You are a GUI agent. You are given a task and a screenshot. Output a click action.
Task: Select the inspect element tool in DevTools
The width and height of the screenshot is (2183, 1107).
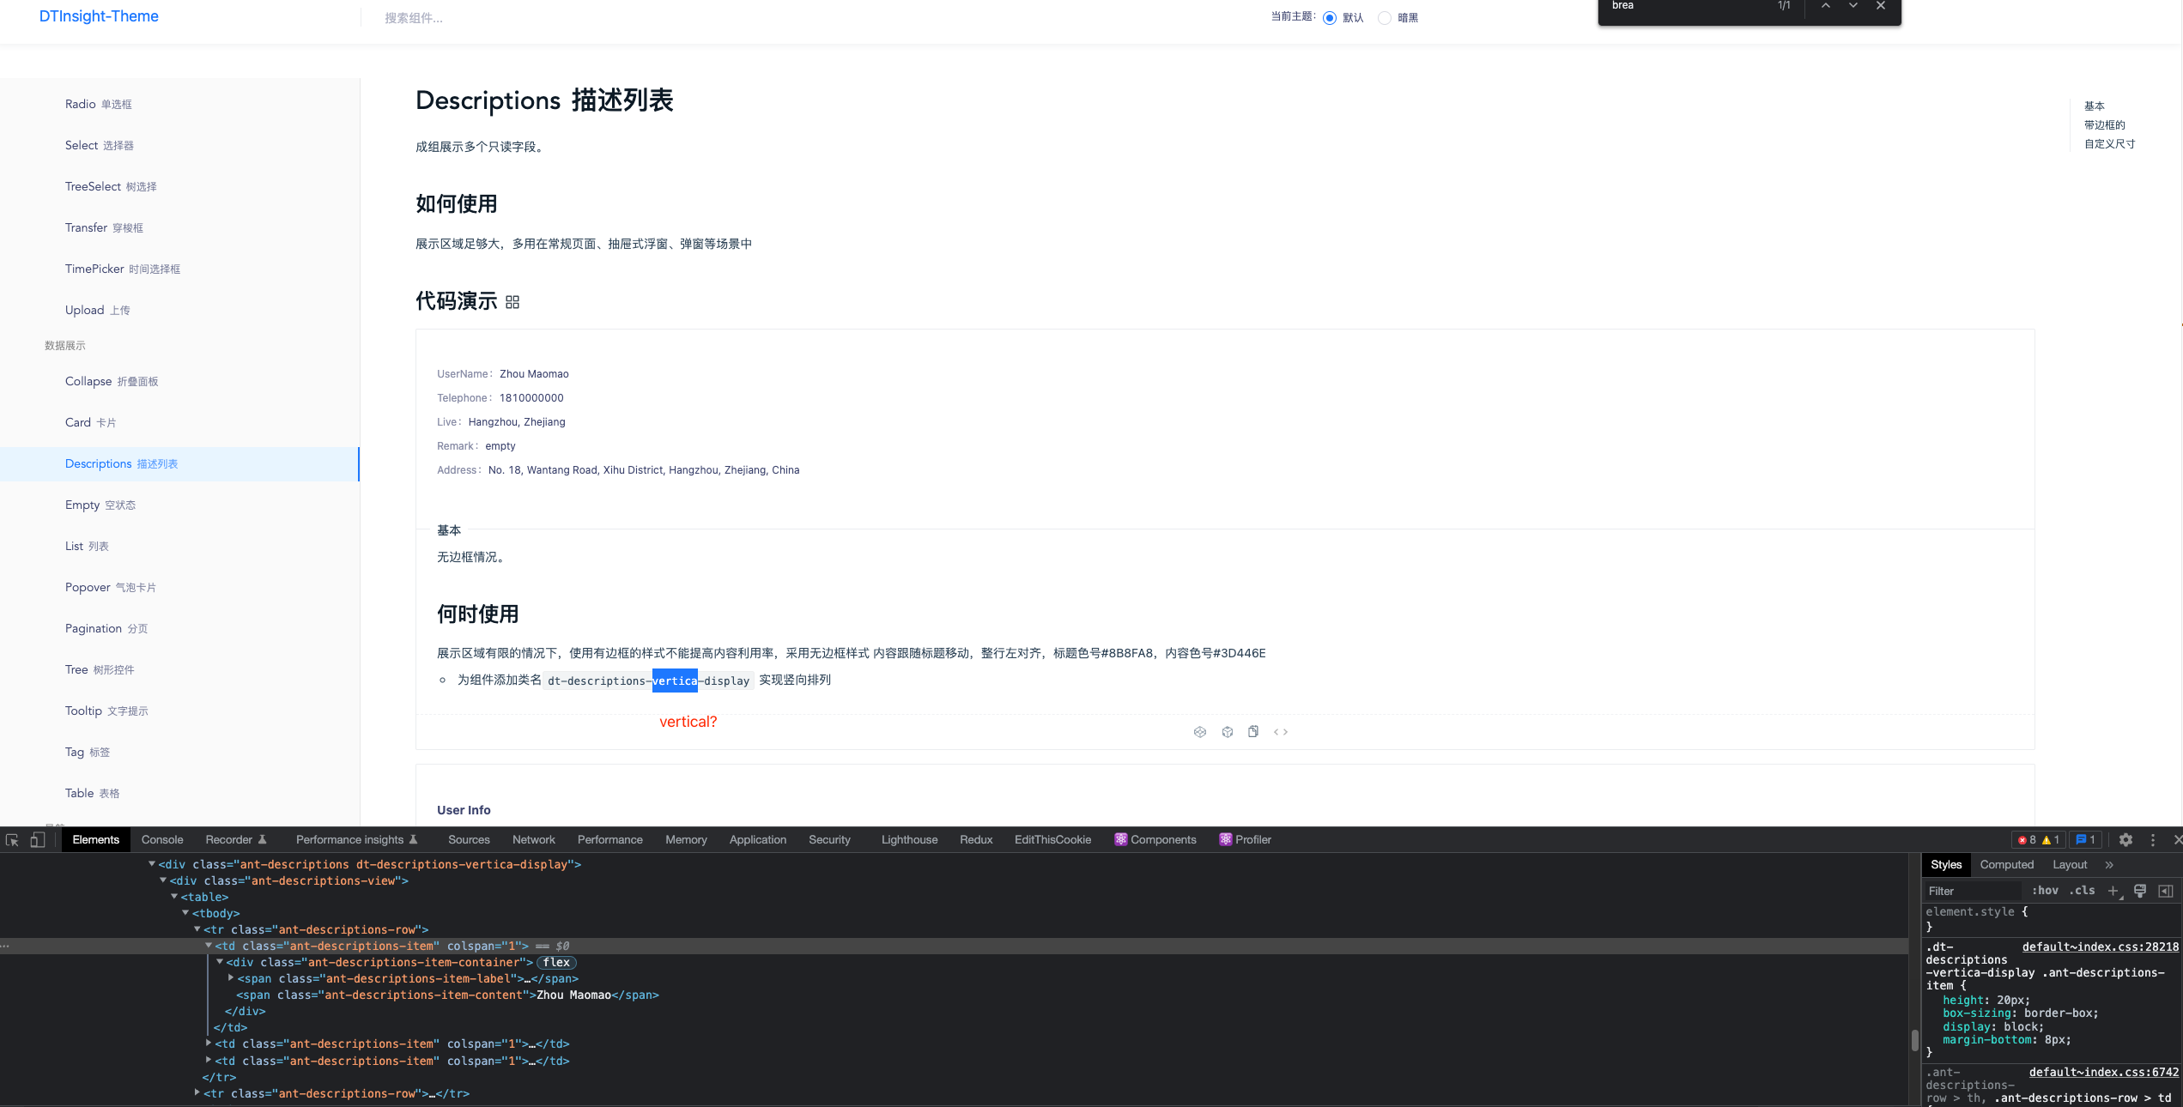point(13,841)
